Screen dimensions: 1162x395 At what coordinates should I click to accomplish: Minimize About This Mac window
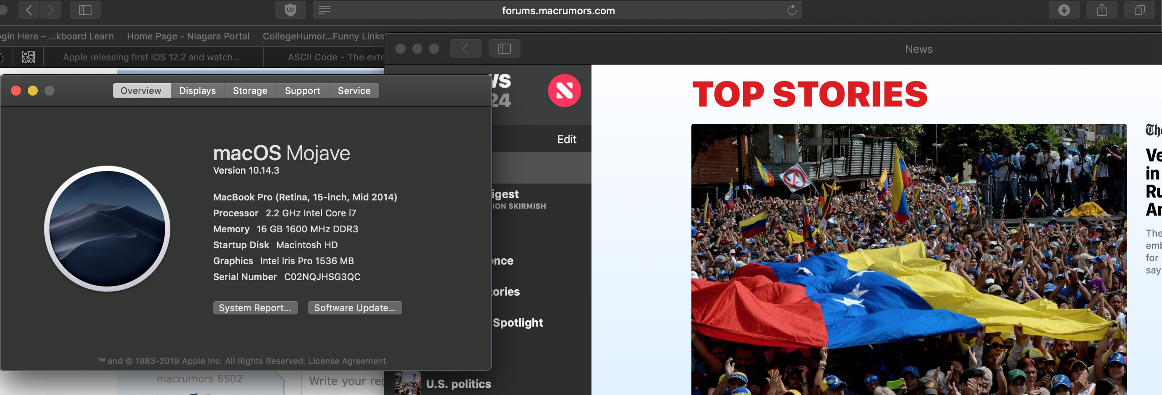[32, 91]
